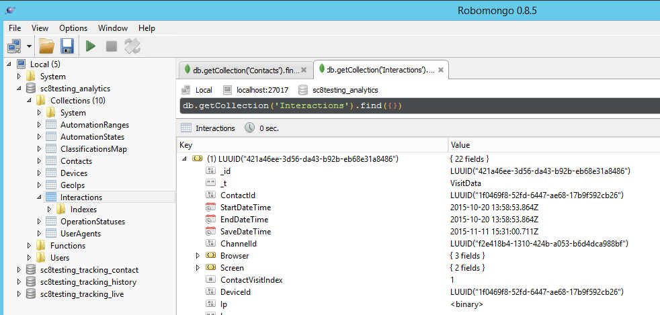The height and width of the screenshot is (315, 660).
Task: Expand the Screen field row
Action: click(198, 268)
